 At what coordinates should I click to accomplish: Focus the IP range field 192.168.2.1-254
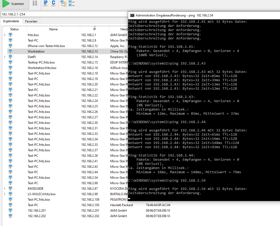64,14
